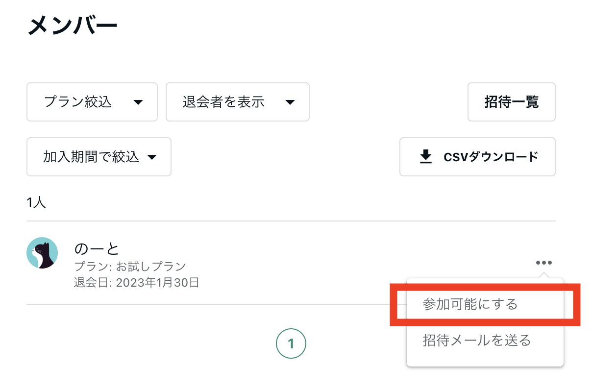Click the download arrow icon on the CSV button
Image resolution: width=592 pixels, height=392 pixels.
tap(426, 157)
